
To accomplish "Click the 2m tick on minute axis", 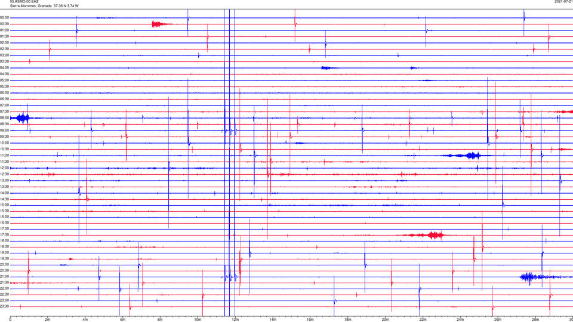I will point(48,320).
